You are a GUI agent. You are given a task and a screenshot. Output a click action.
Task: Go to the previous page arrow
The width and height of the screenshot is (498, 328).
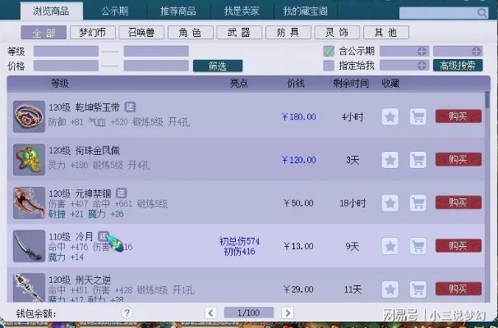coord(210,312)
